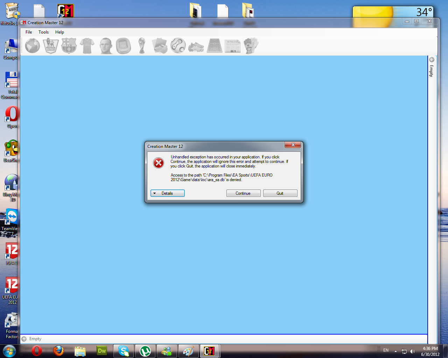Viewport: 448px width, 358px height.
Task: Switch to Paint in the taskbar
Action: [189, 351]
